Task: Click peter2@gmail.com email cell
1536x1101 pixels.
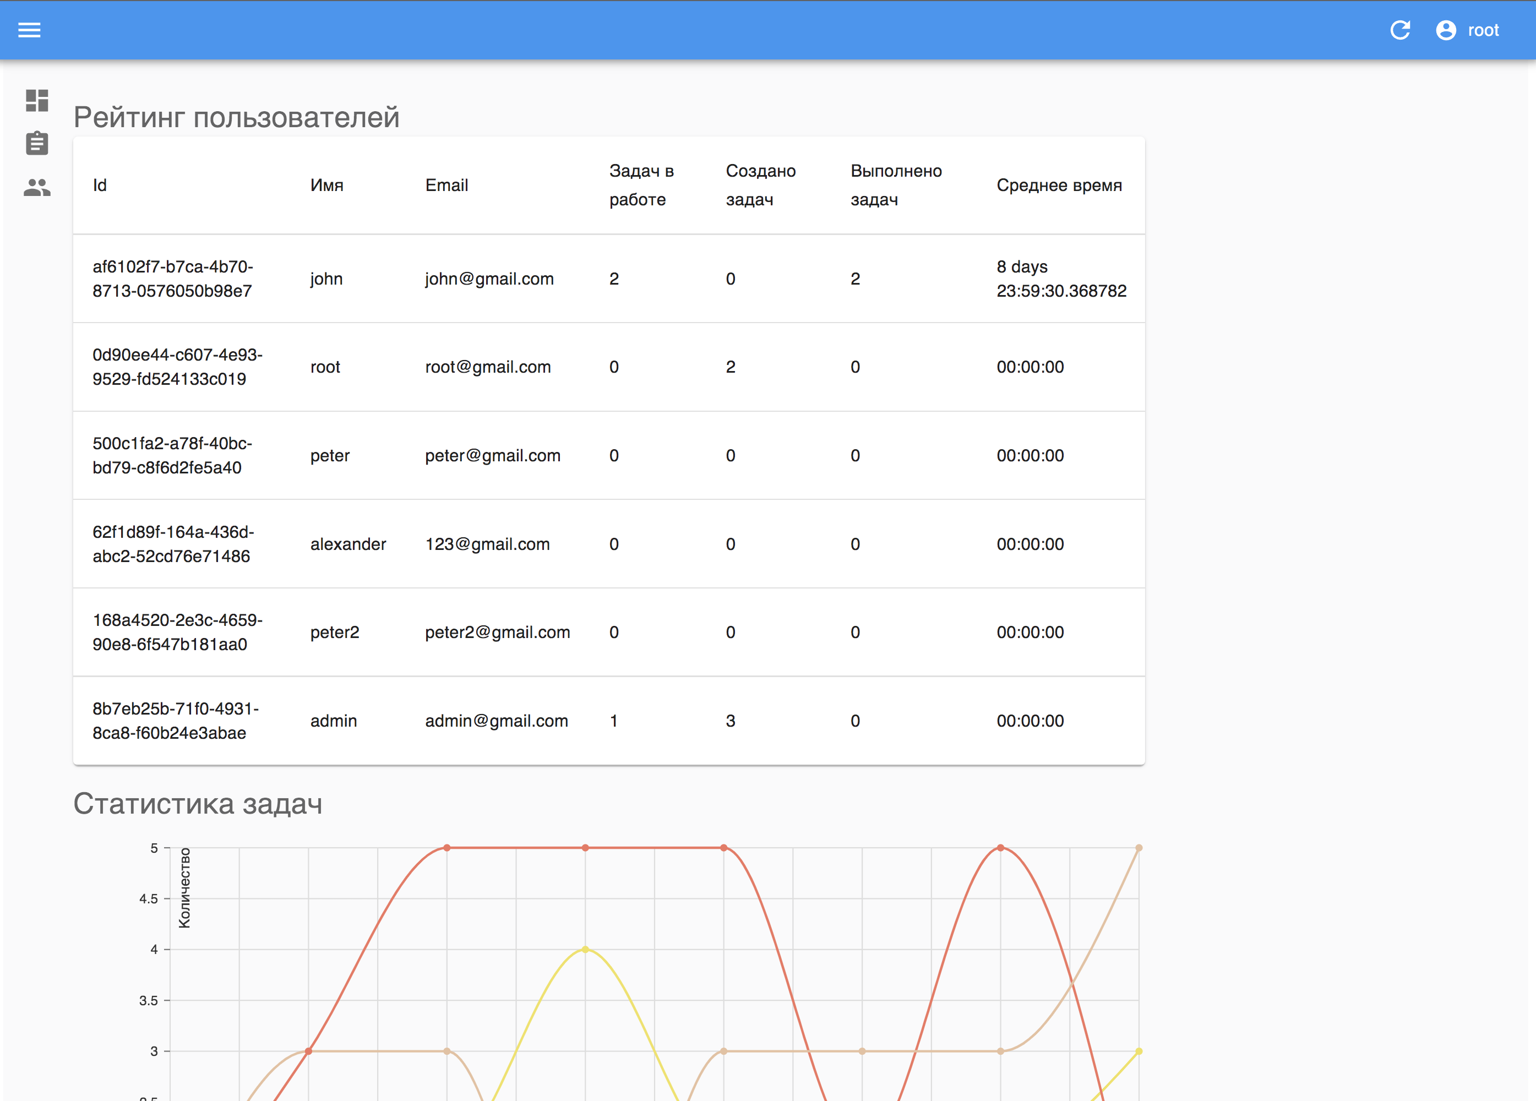Action: 497,633
